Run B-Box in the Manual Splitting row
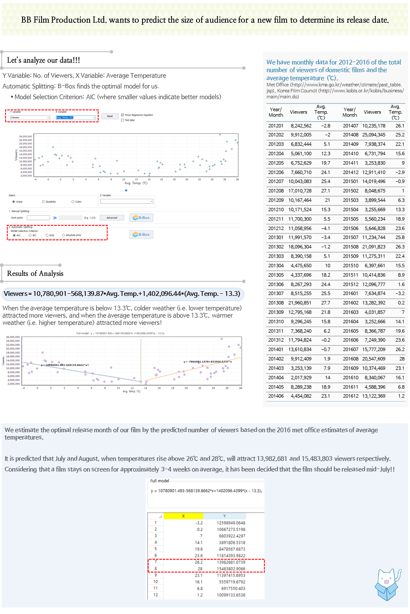 (141, 218)
